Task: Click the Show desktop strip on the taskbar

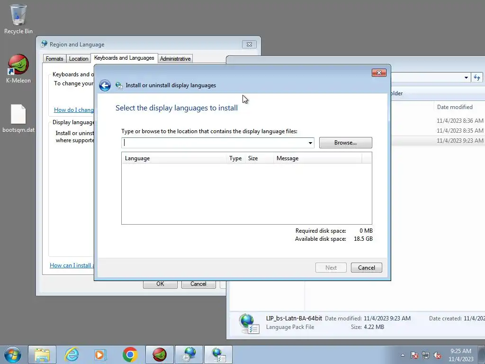Action: click(482, 355)
